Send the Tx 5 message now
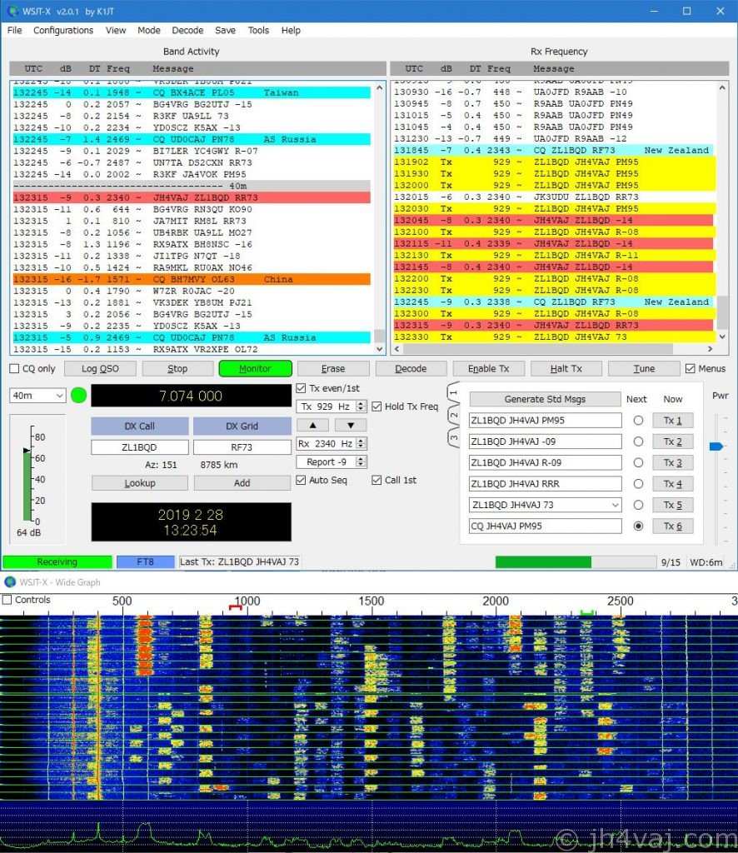Screen dimensions: 738x853 tap(673, 505)
